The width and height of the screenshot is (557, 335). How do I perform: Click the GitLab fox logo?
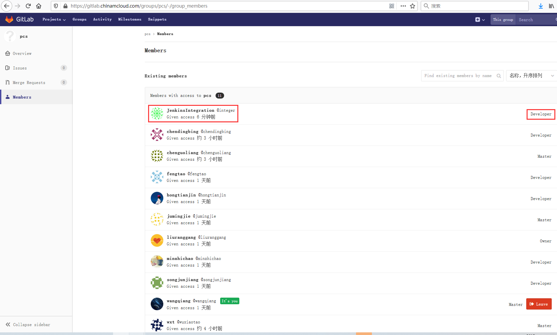9,20
